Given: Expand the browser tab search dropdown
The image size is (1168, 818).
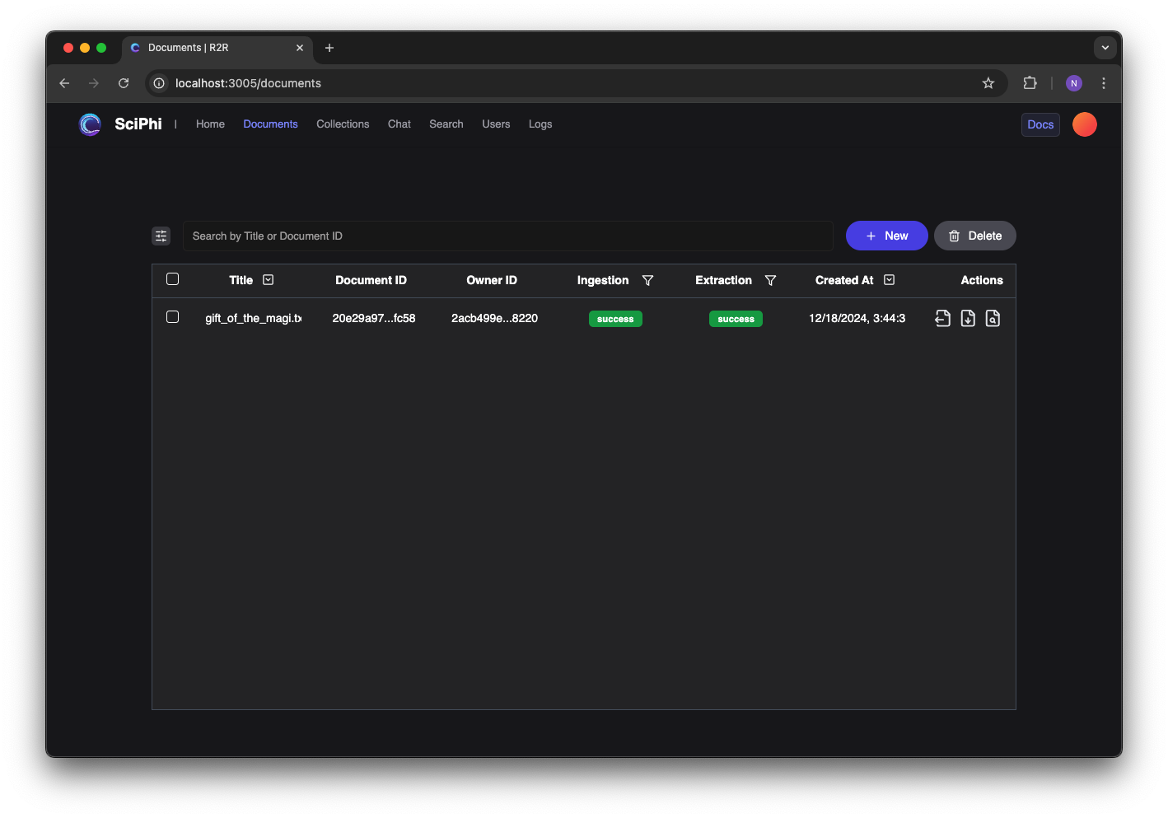Looking at the screenshot, I should coord(1105,48).
